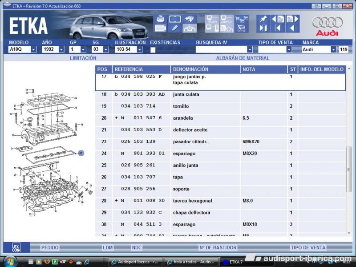Open the single shopping cart icon
The image size is (356, 267).
point(241,28)
